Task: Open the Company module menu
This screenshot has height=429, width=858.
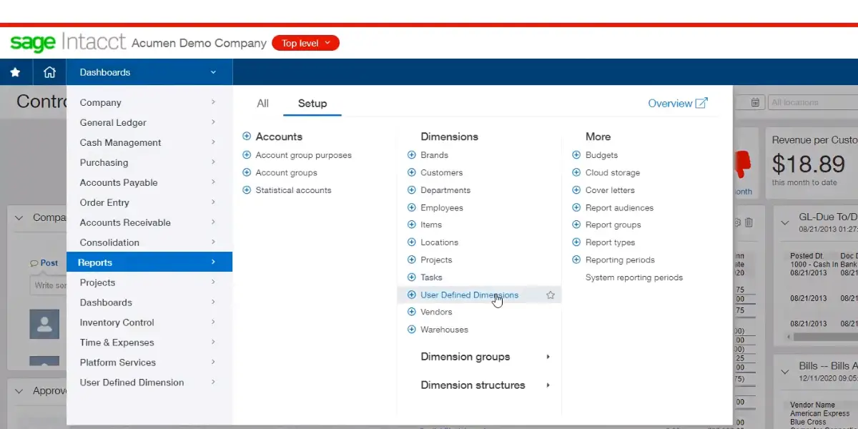Action: pyautogui.click(x=149, y=102)
